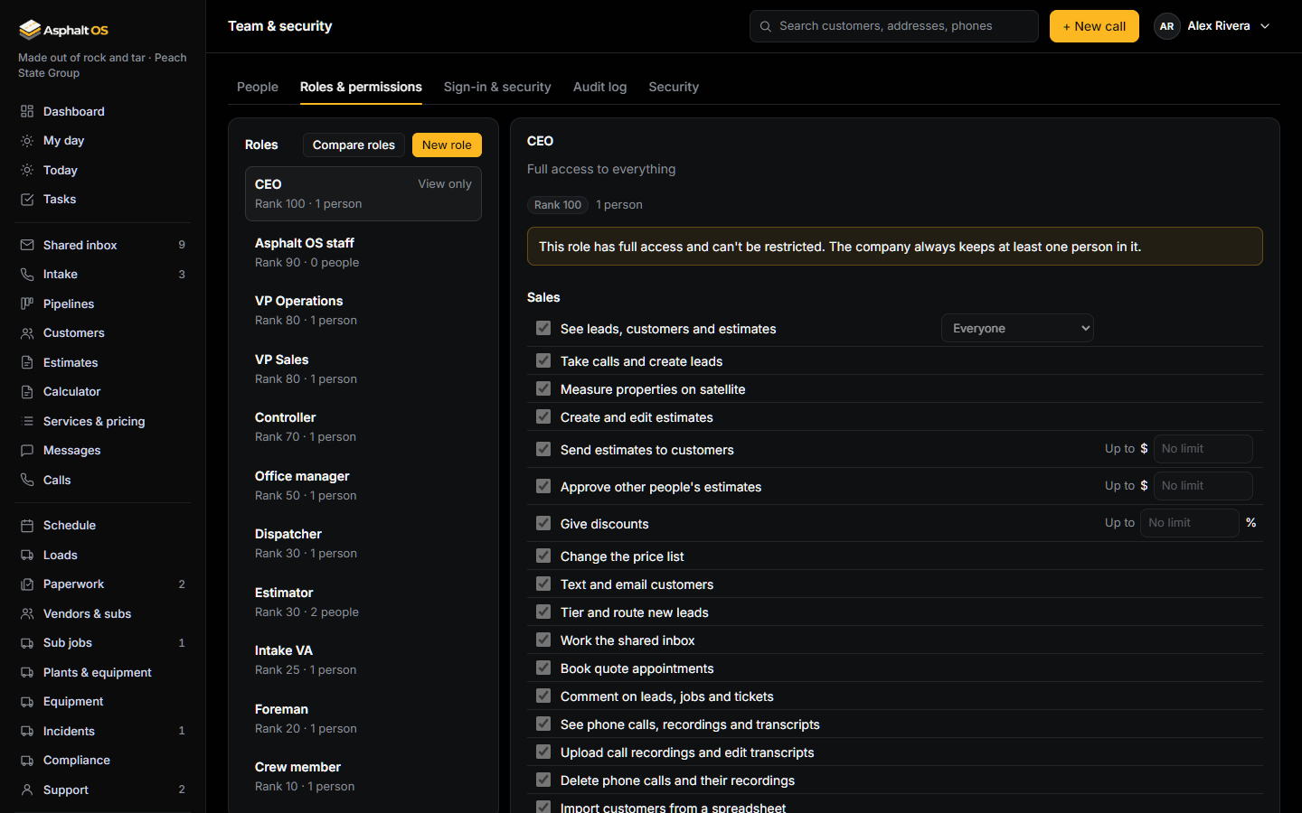Click the Tasks checkbox icon in sidebar
Screen dimensions: 1302x813
point(27,200)
